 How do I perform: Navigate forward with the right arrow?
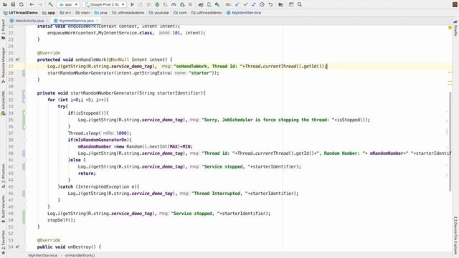pos(40,5)
